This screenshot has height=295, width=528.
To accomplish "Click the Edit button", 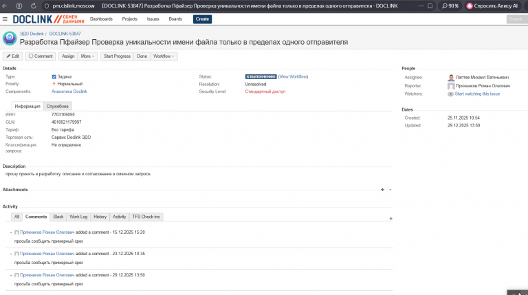I will 13,56.
